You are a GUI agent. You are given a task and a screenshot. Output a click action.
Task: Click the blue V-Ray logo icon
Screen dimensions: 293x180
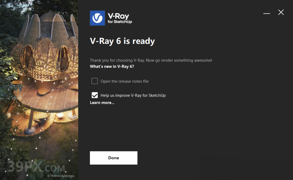click(x=97, y=18)
